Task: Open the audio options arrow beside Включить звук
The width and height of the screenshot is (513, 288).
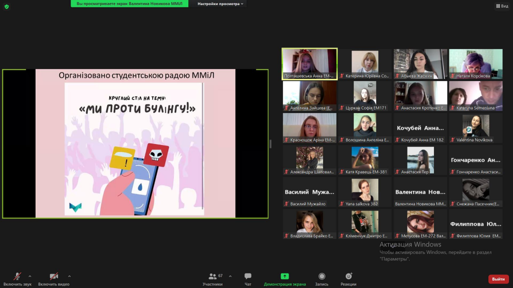Action: pos(30,276)
